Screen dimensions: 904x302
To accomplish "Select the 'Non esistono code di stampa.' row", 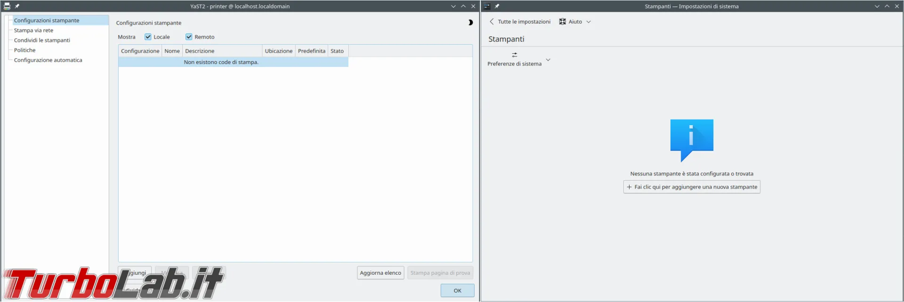I will pos(233,62).
